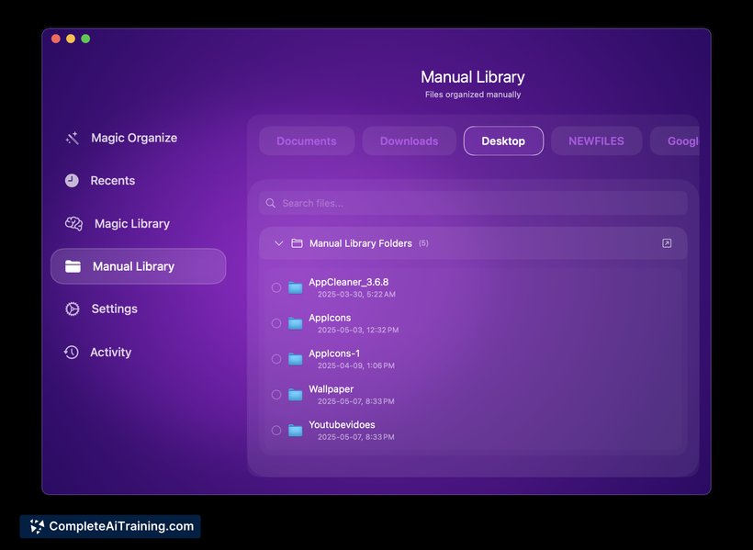Image resolution: width=753 pixels, height=550 pixels.
Task: Maximize the window with green button
Action: (x=85, y=39)
